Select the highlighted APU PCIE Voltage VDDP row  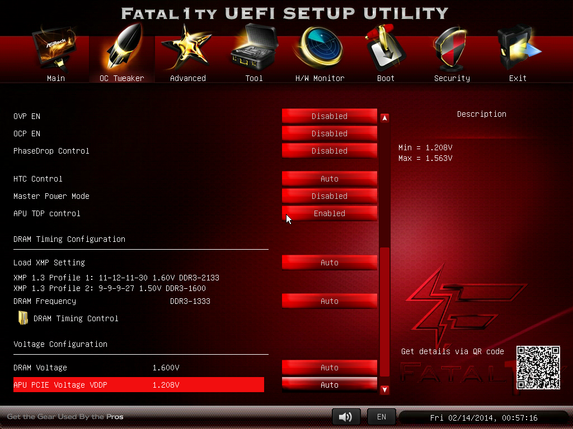139,385
